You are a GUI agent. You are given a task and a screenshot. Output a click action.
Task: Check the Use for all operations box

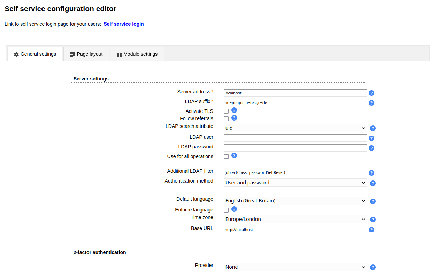[226, 156]
